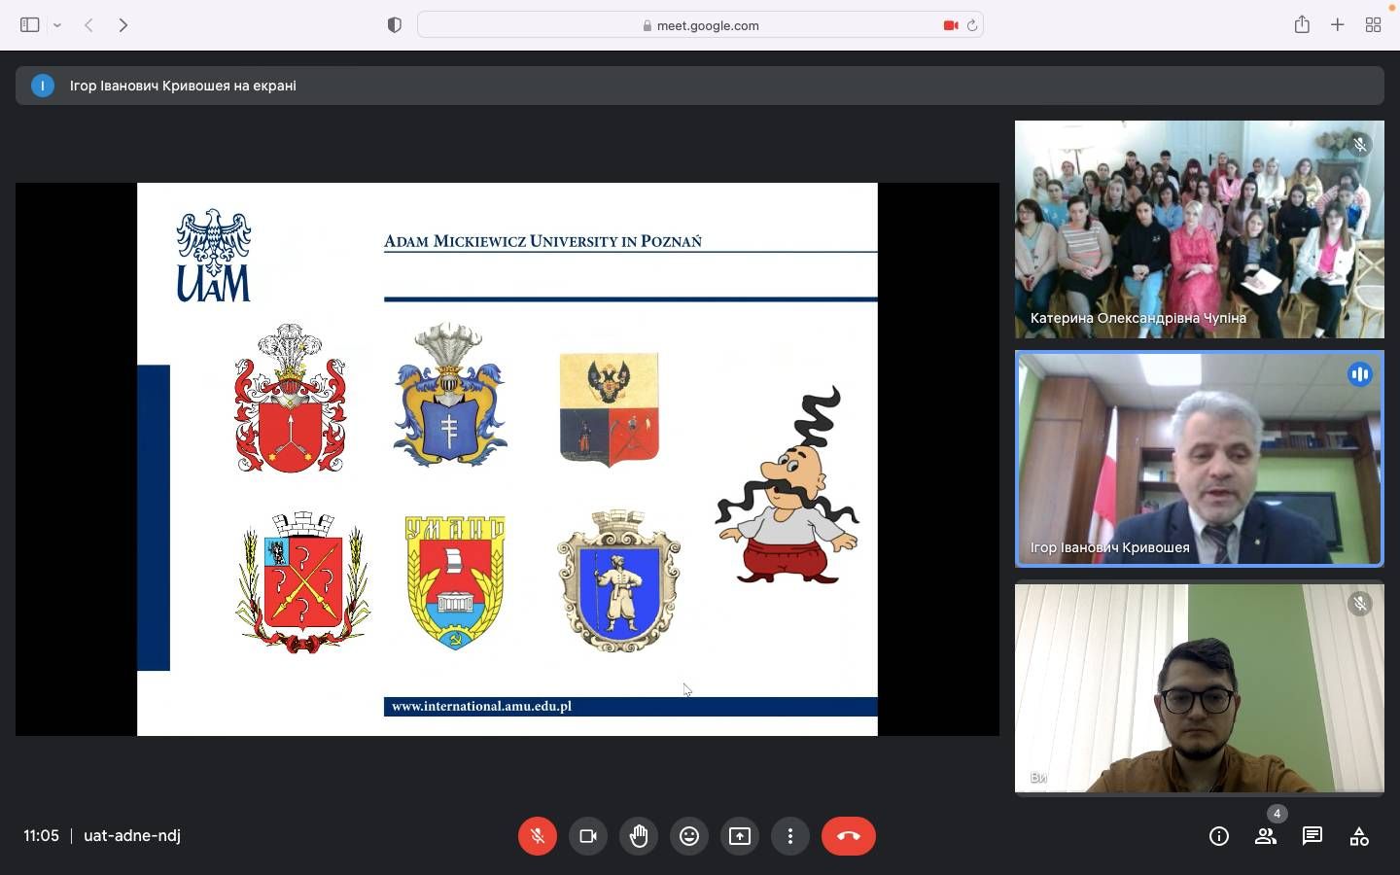Screen dimensions: 1400x875
Task: Open the privacy report shield icon
Action: coord(395,25)
